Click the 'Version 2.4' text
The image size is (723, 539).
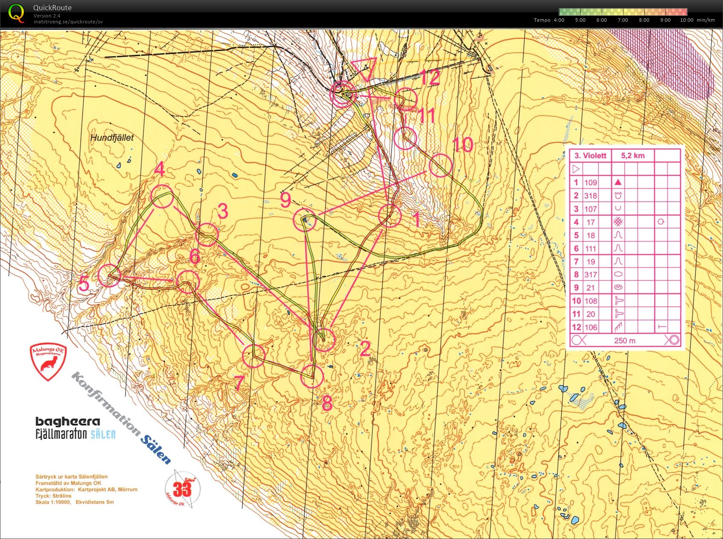pyautogui.click(x=47, y=16)
